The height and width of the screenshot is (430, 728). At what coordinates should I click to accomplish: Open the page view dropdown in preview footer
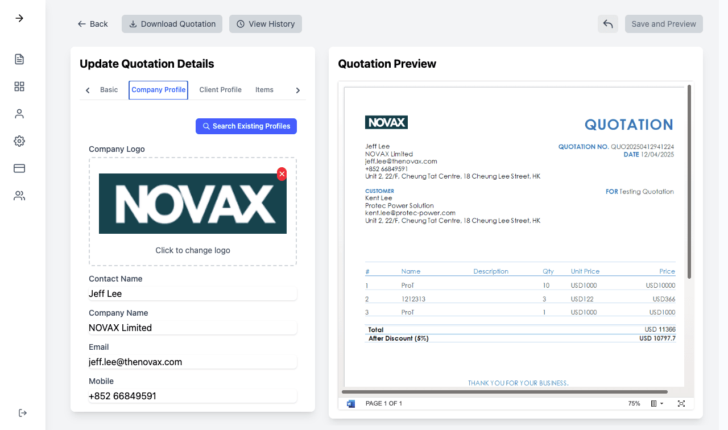pos(656,403)
